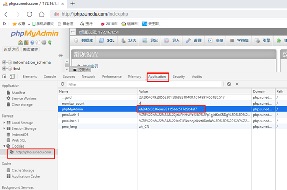The image size is (287, 190).
Task: Open the 2018 bookmark
Action: (x=109, y=24)
